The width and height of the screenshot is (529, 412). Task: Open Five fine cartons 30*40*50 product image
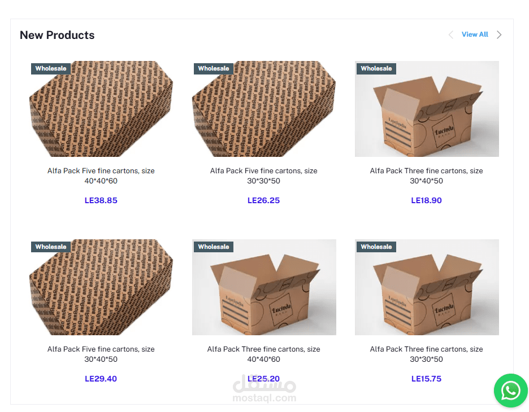(101, 287)
